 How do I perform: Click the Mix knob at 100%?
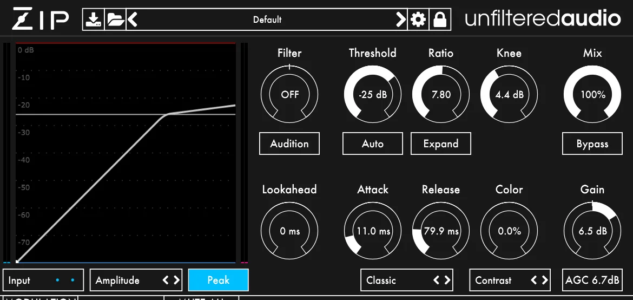(x=592, y=94)
